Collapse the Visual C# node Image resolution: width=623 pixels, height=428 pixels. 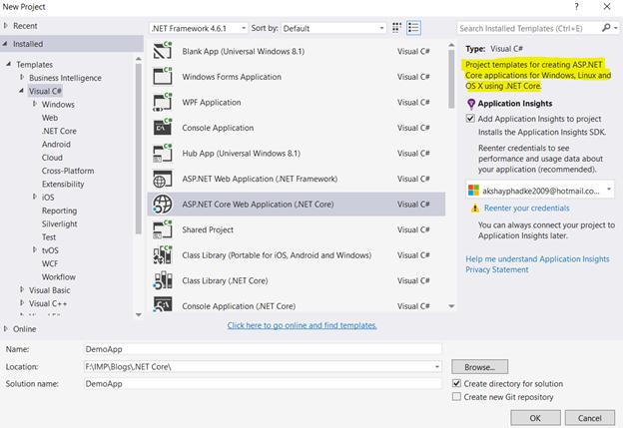tap(21, 91)
